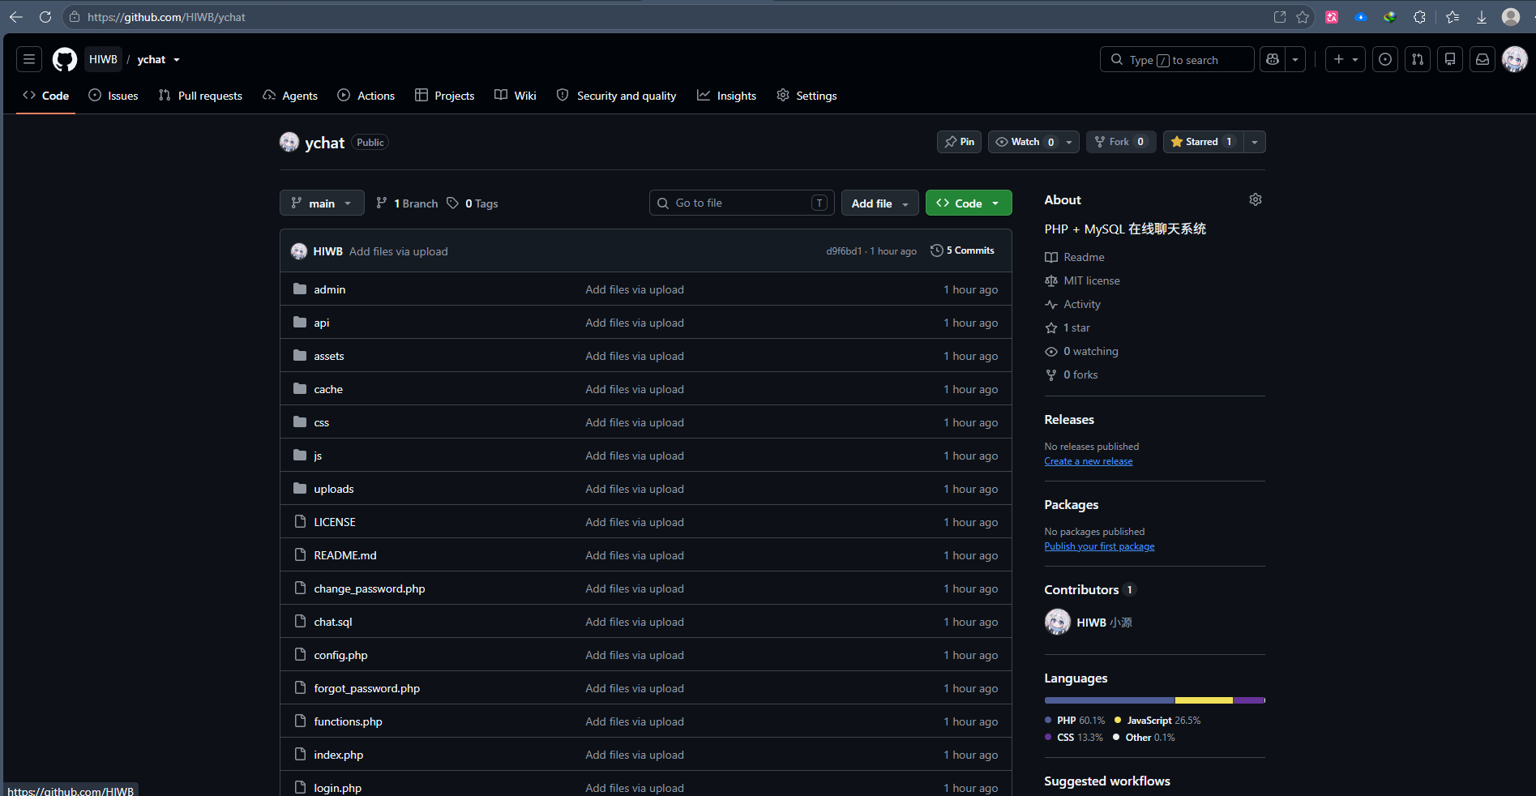Click the purple CSS segment of the language bar
The height and width of the screenshot is (796, 1536).
[x=1249, y=700]
